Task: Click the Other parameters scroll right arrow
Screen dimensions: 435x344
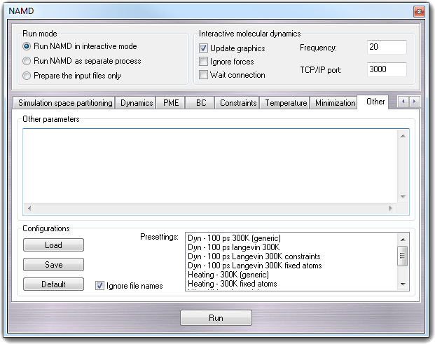Action: pyautogui.click(x=391, y=208)
